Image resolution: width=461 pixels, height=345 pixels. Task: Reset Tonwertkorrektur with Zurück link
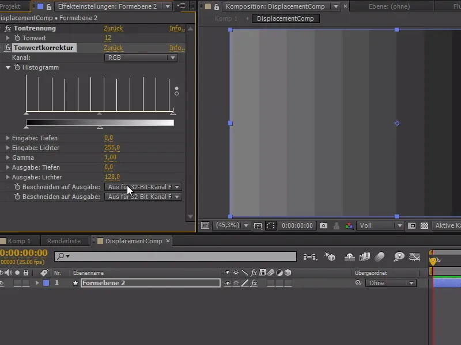coord(113,48)
